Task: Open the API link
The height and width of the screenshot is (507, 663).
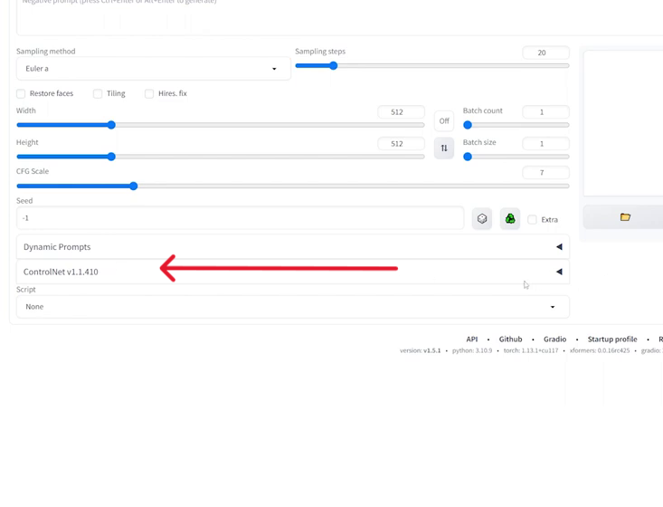Action: pos(472,339)
